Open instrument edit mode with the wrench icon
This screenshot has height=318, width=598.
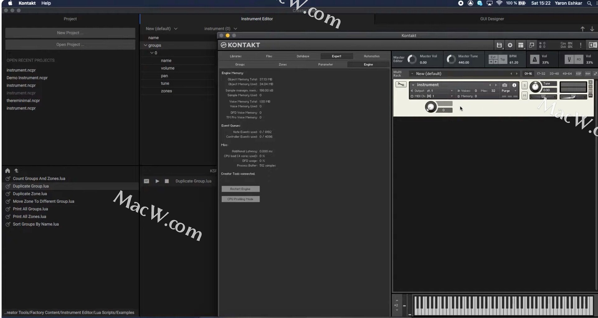click(x=401, y=84)
